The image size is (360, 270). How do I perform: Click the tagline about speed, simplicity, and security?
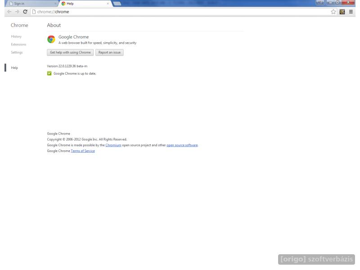pyautogui.click(x=97, y=43)
